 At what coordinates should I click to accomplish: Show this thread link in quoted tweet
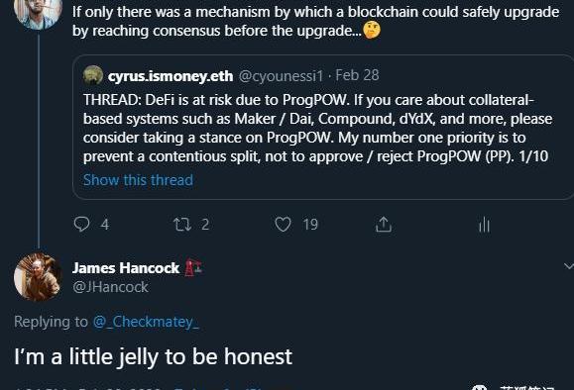pos(138,180)
